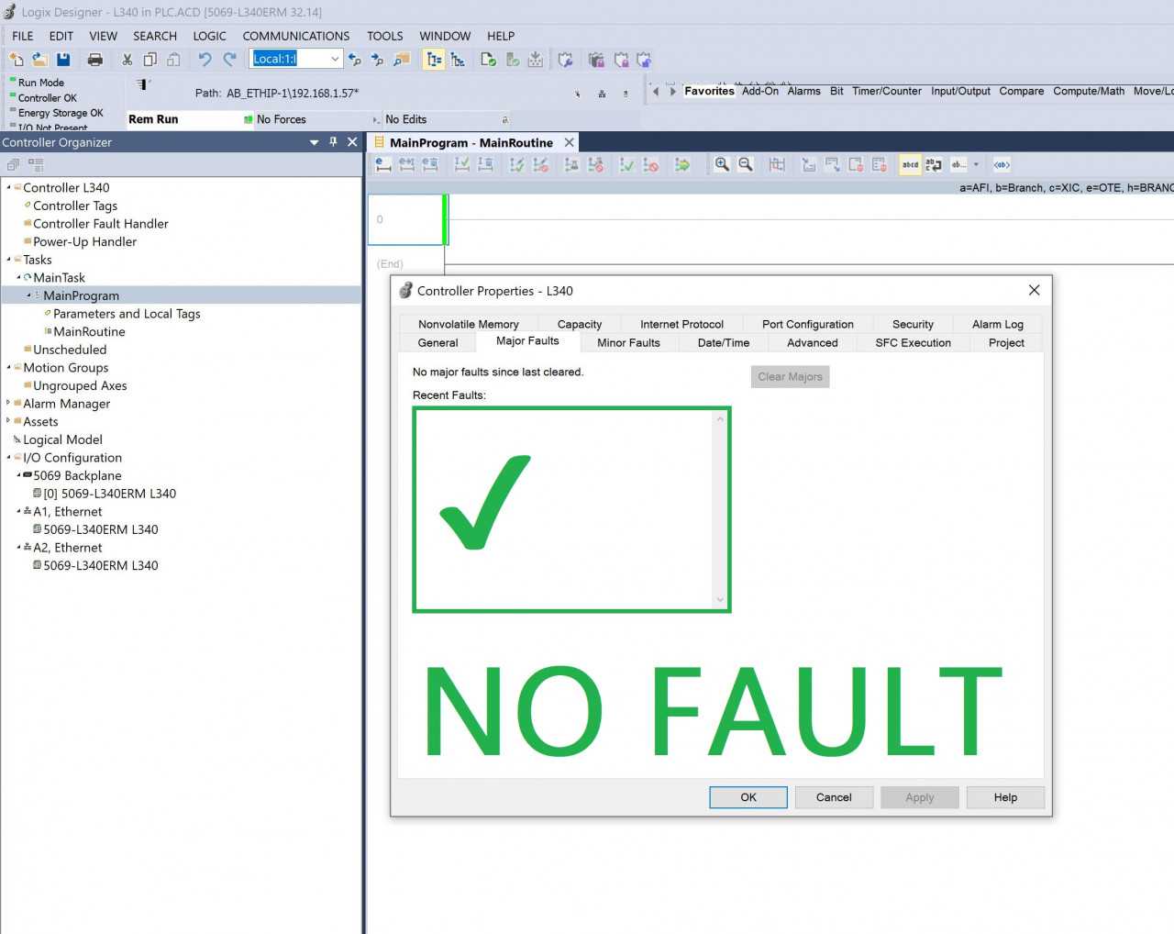The height and width of the screenshot is (934, 1174).
Task: Open the FILE menu
Action: [x=23, y=36]
